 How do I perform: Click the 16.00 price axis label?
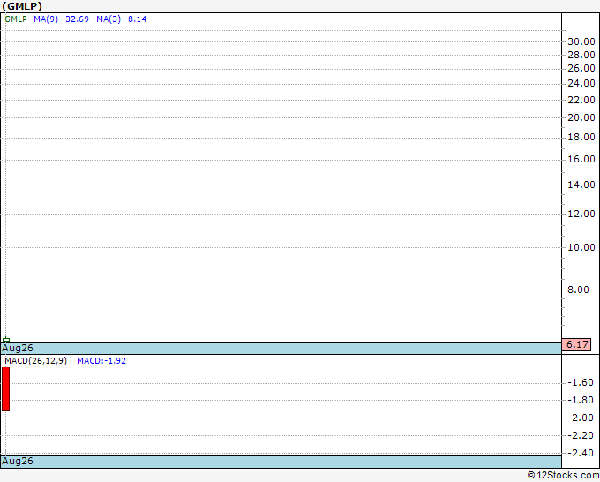pyautogui.click(x=581, y=159)
